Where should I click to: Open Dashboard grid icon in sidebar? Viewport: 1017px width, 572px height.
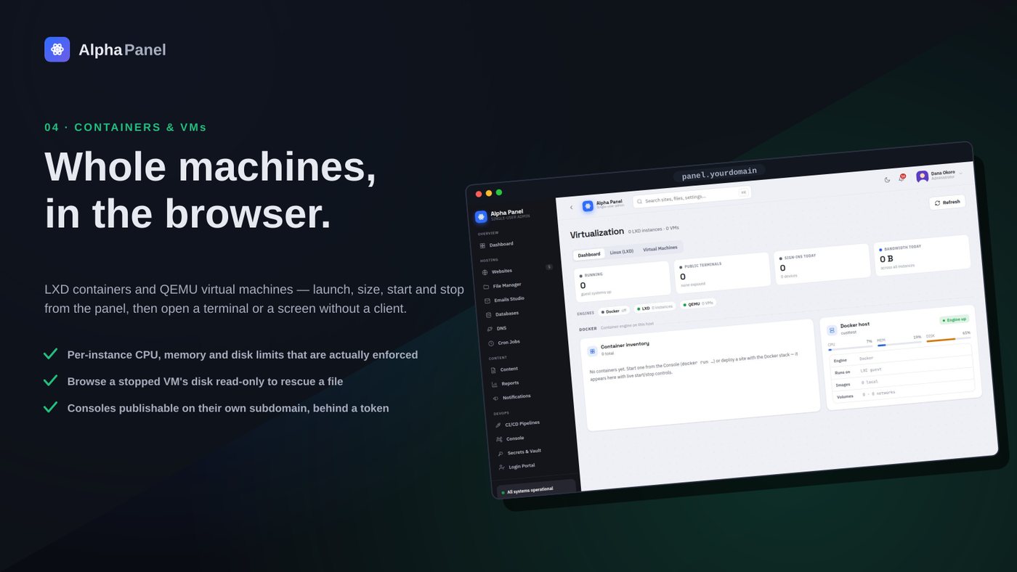(x=482, y=245)
